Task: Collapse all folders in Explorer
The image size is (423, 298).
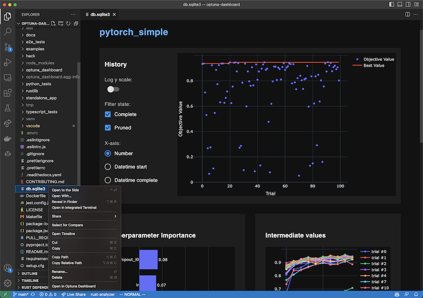Action: 76,23
